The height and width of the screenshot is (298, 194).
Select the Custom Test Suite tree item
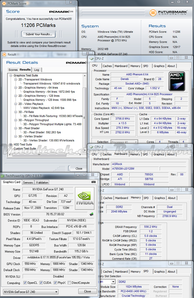tap(25, 148)
